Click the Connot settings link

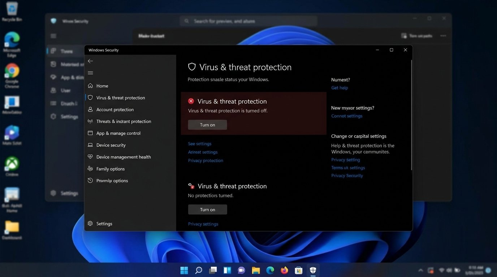(347, 116)
